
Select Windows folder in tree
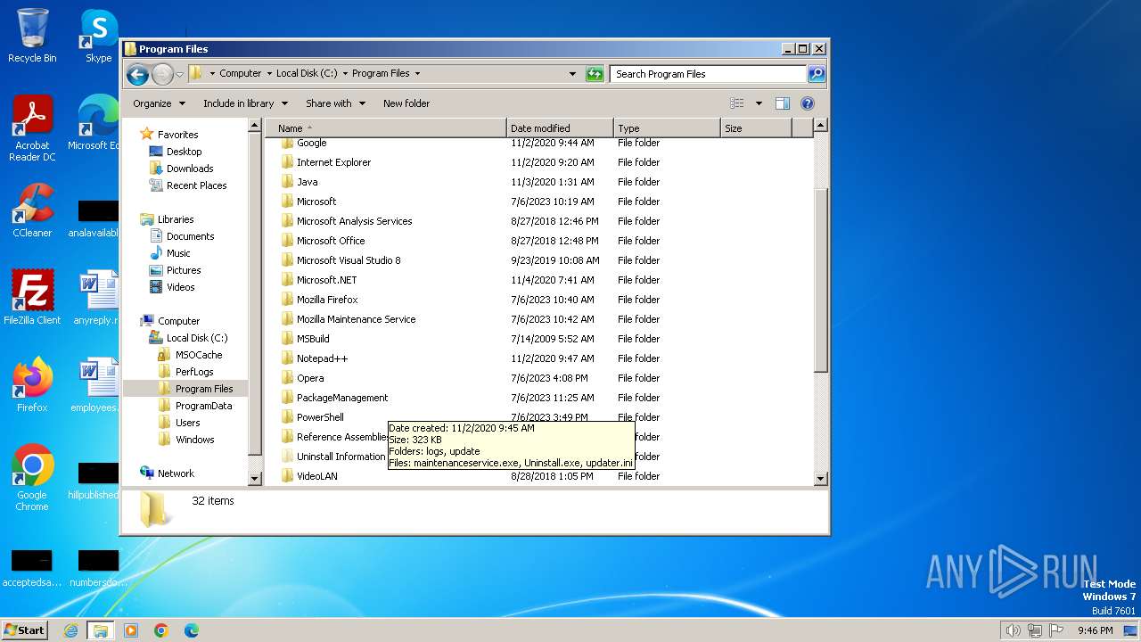[194, 440]
